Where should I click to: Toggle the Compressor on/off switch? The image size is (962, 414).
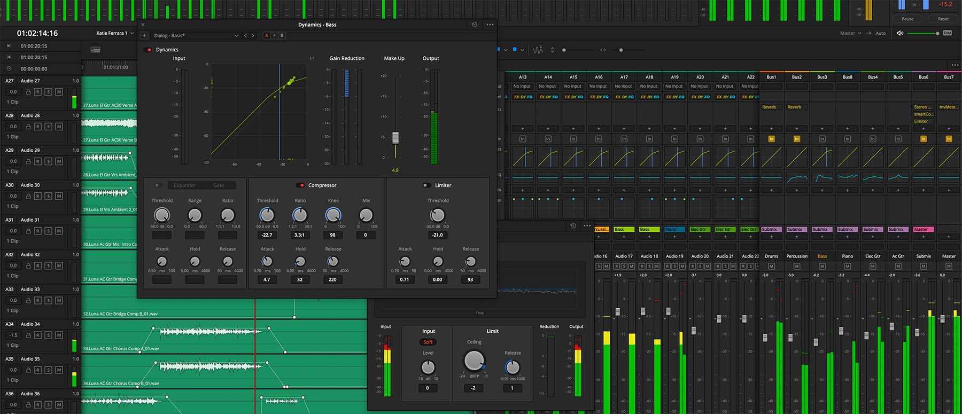point(300,185)
